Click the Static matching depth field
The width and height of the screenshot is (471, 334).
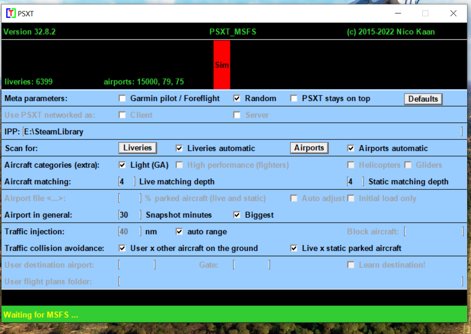click(355, 182)
